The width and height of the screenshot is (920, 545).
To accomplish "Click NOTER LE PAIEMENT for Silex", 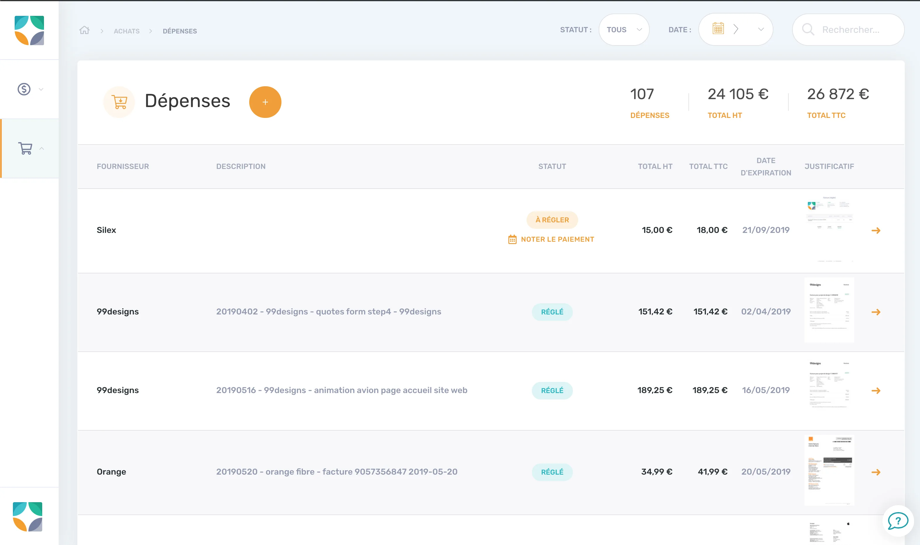I will [557, 239].
